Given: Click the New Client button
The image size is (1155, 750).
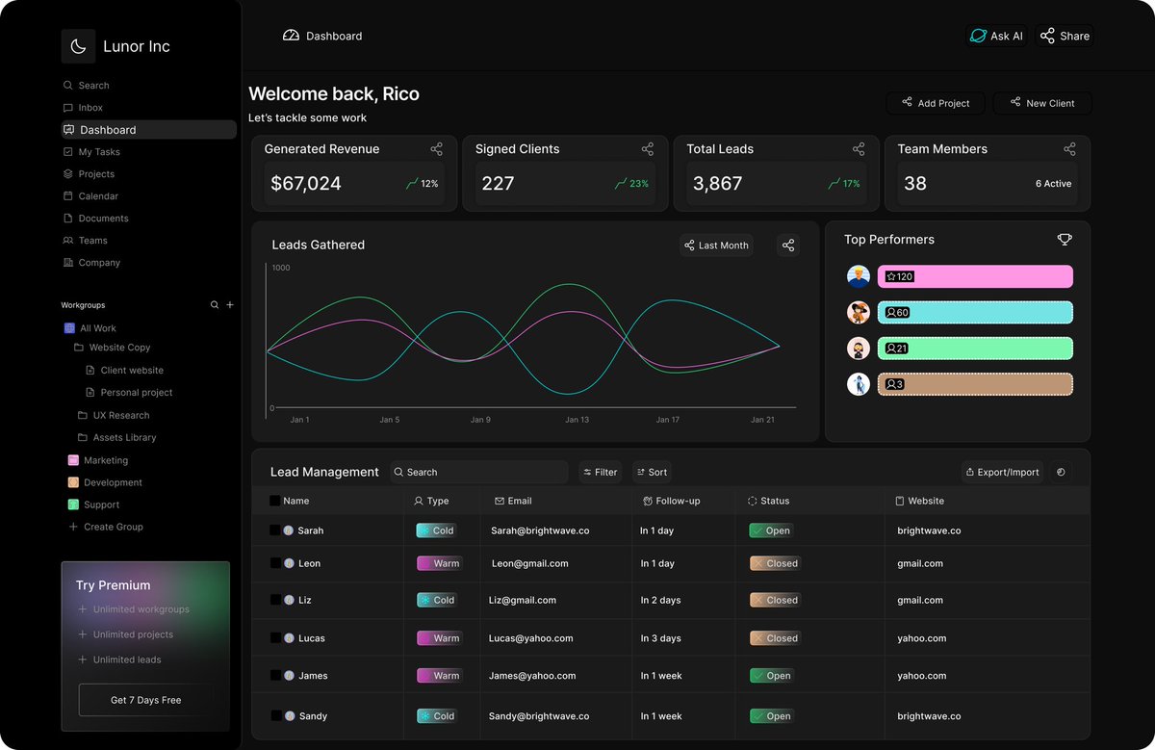Looking at the screenshot, I should point(1042,103).
